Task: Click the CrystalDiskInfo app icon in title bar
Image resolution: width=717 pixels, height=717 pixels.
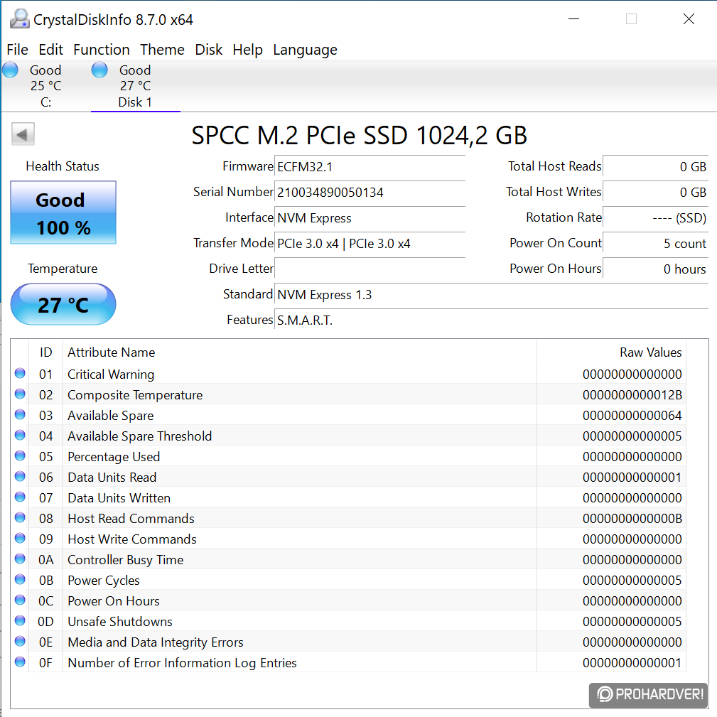Action: 20,19
